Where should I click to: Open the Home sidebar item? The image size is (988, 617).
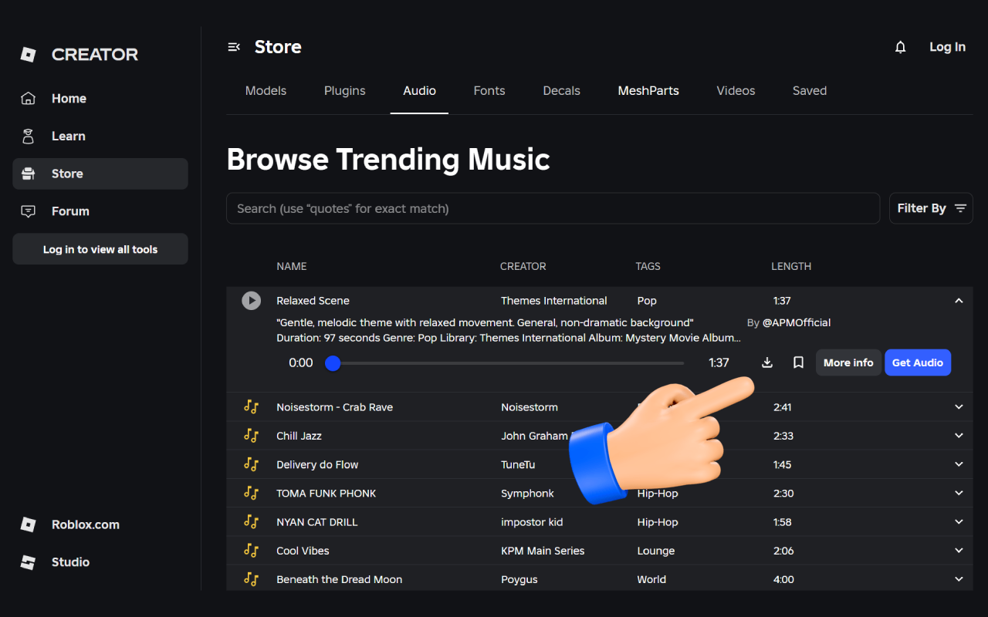tap(100, 99)
